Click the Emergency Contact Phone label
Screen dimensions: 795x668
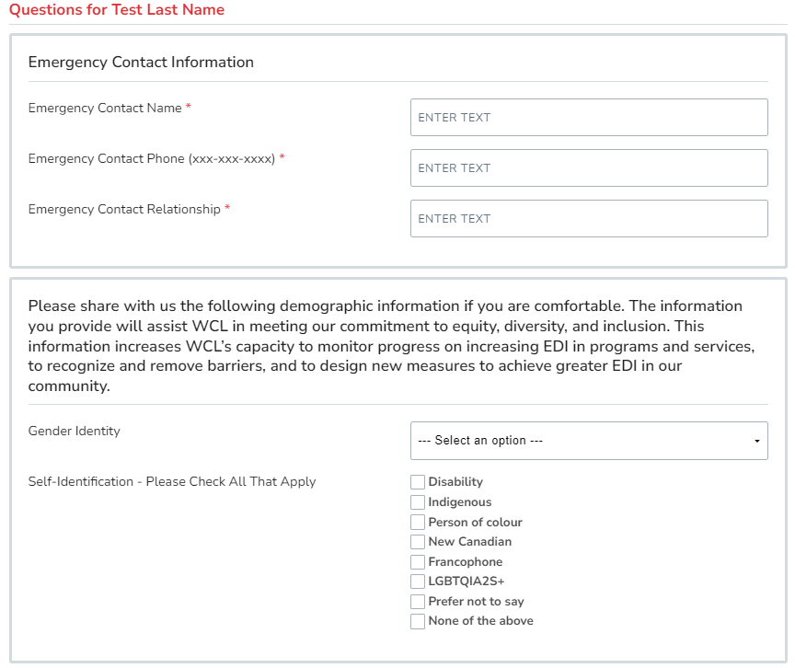[152, 159]
